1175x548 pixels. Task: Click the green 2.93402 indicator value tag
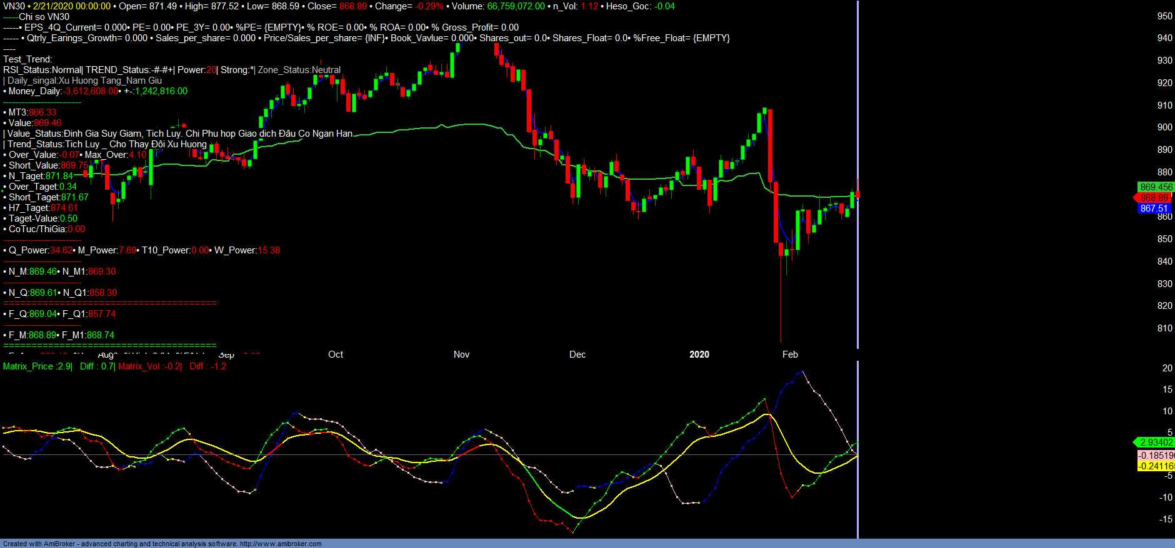click(1156, 443)
